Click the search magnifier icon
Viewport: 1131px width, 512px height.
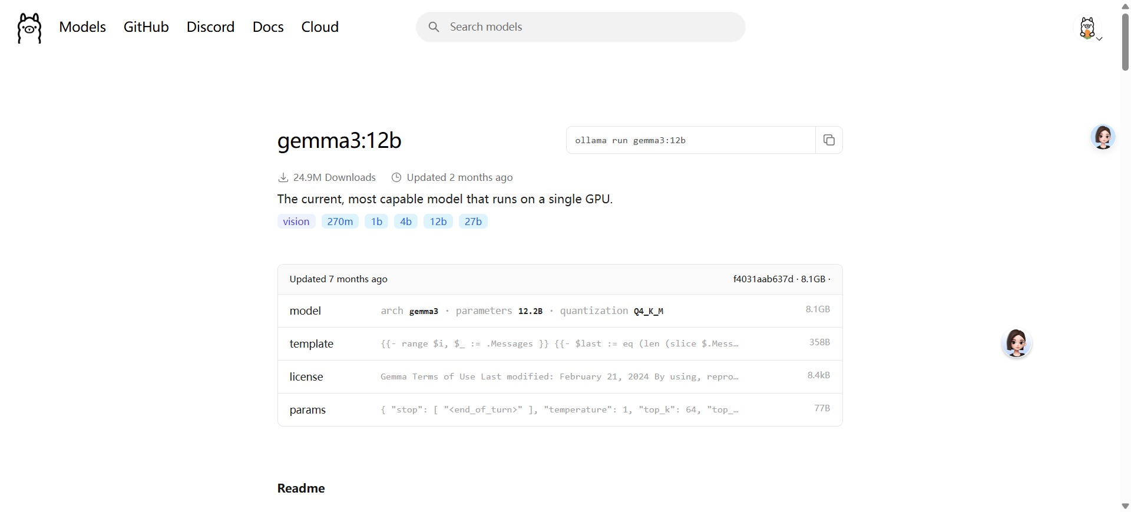pos(434,27)
